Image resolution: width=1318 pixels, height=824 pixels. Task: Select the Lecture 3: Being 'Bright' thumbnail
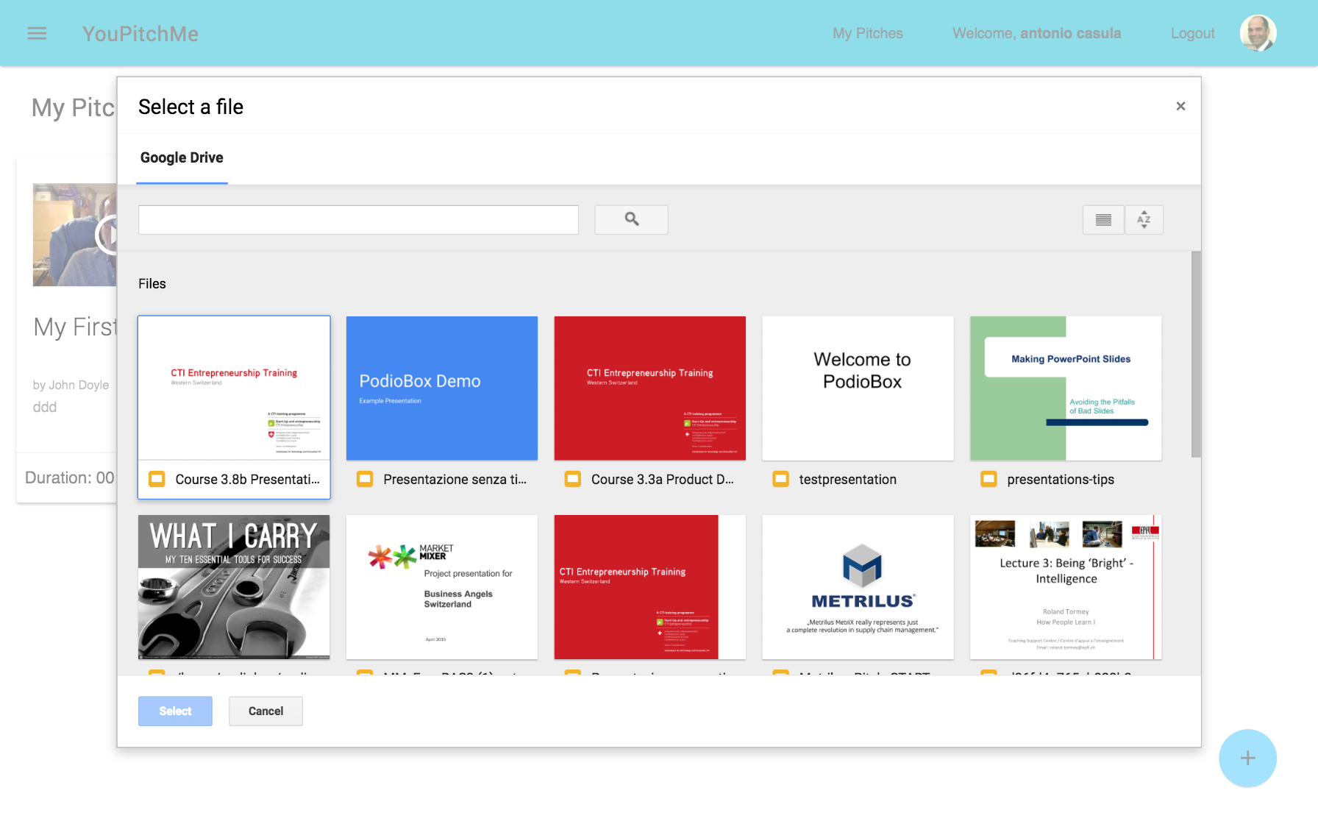1066,587
